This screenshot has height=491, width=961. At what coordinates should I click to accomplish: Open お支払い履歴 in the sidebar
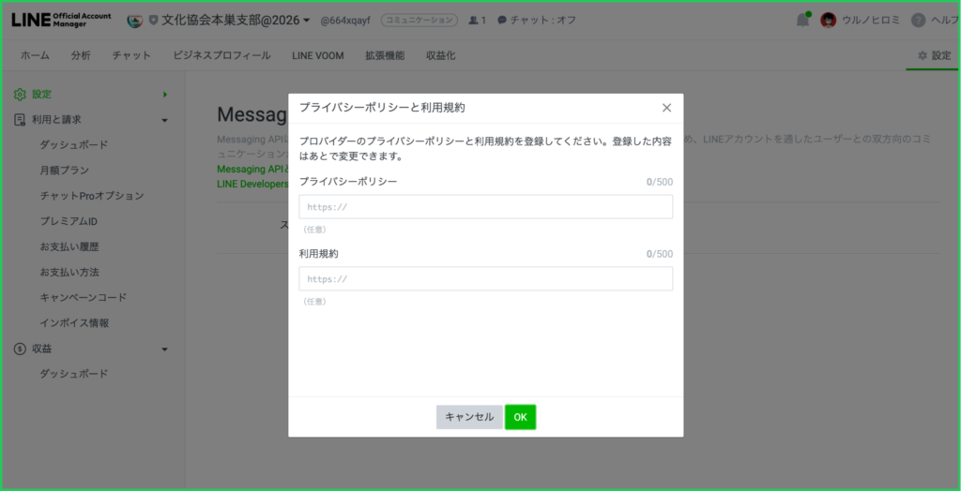(x=69, y=246)
